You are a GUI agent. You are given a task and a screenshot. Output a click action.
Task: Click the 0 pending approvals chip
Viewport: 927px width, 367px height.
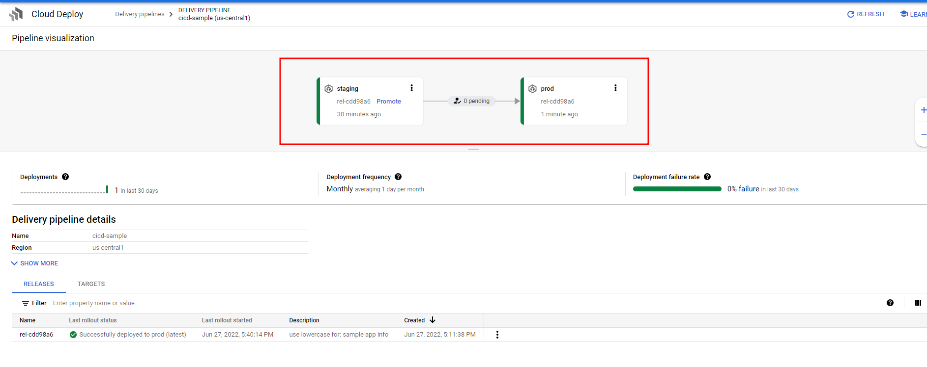[472, 101]
